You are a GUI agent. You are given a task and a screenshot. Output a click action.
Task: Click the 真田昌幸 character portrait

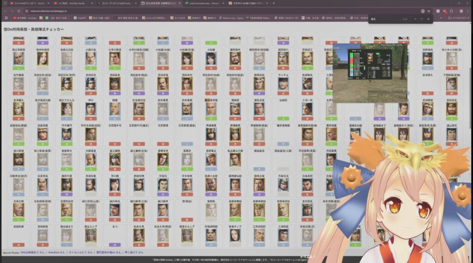click(115, 84)
